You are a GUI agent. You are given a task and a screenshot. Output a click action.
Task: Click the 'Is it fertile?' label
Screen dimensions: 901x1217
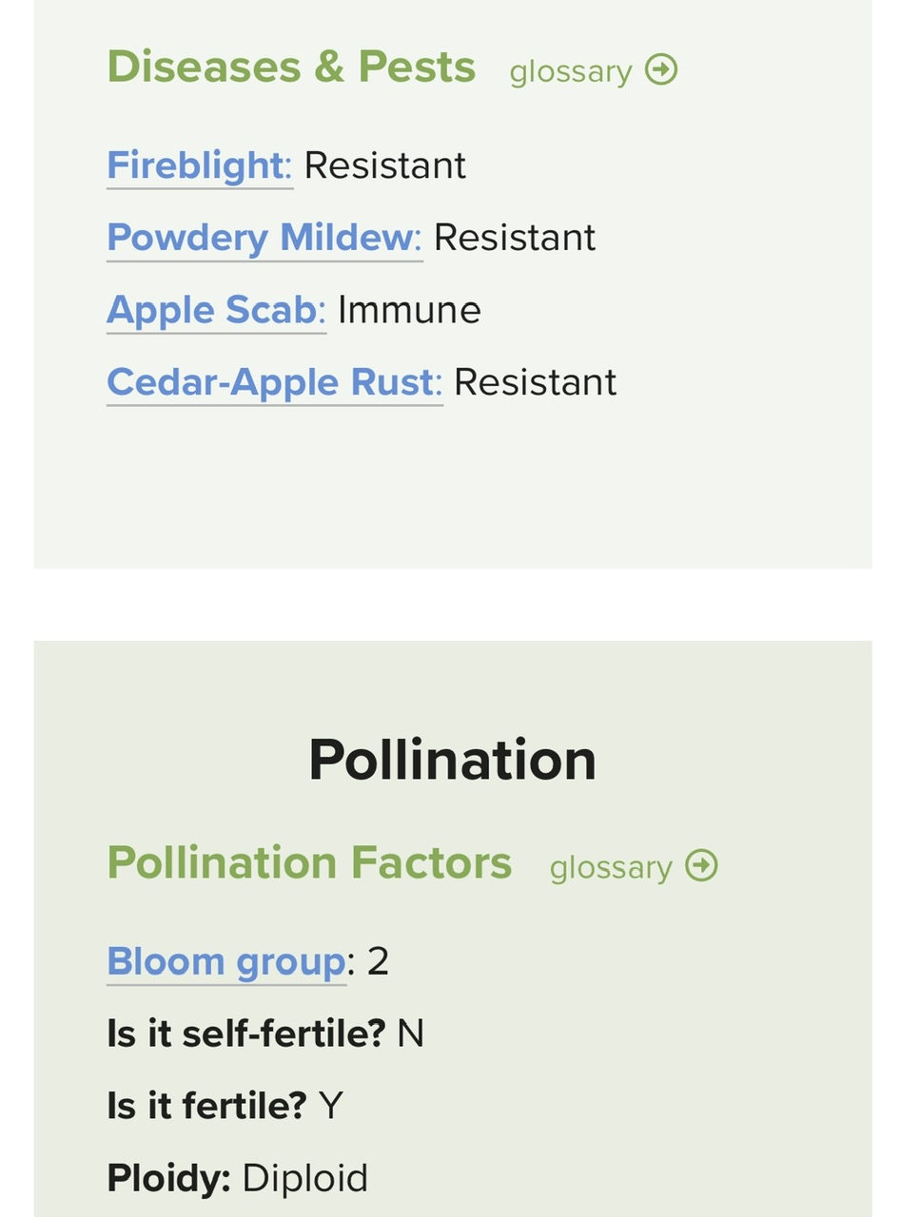tap(206, 1106)
